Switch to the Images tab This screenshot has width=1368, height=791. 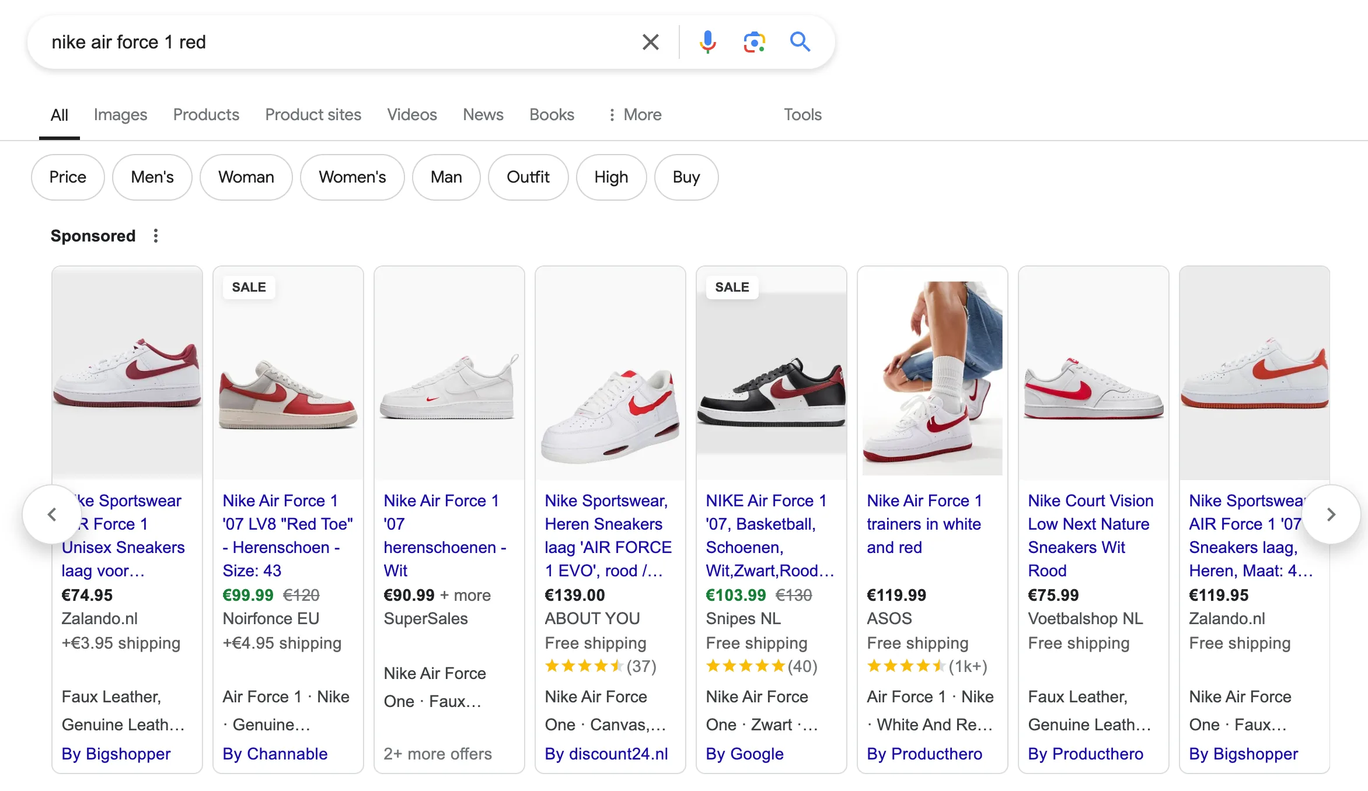(x=120, y=115)
